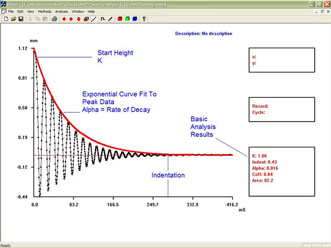The image size is (331, 248).
Task: Click the step waveform toolbar icon
Action: point(103,19)
